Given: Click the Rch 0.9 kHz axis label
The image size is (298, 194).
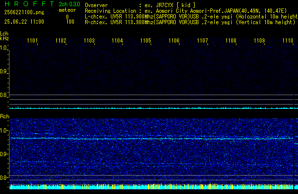Looking at the screenshot, I should 4,154.
